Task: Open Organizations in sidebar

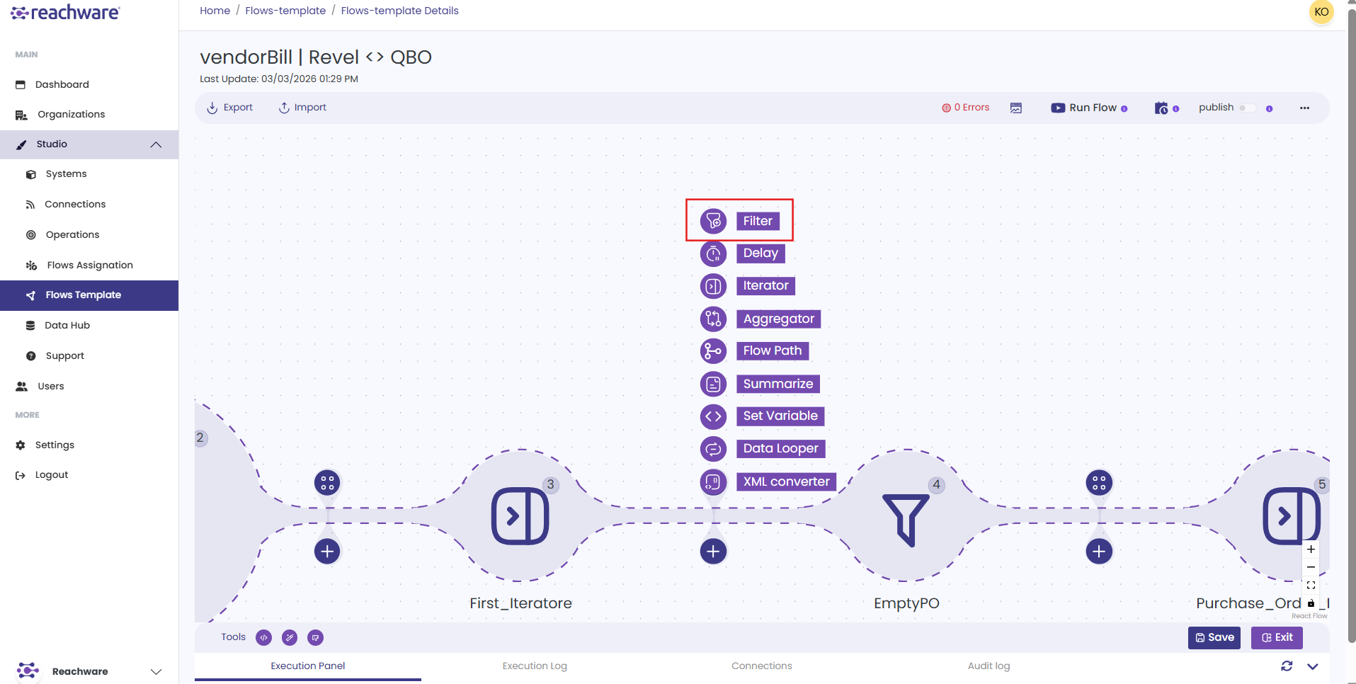Action: 71,114
